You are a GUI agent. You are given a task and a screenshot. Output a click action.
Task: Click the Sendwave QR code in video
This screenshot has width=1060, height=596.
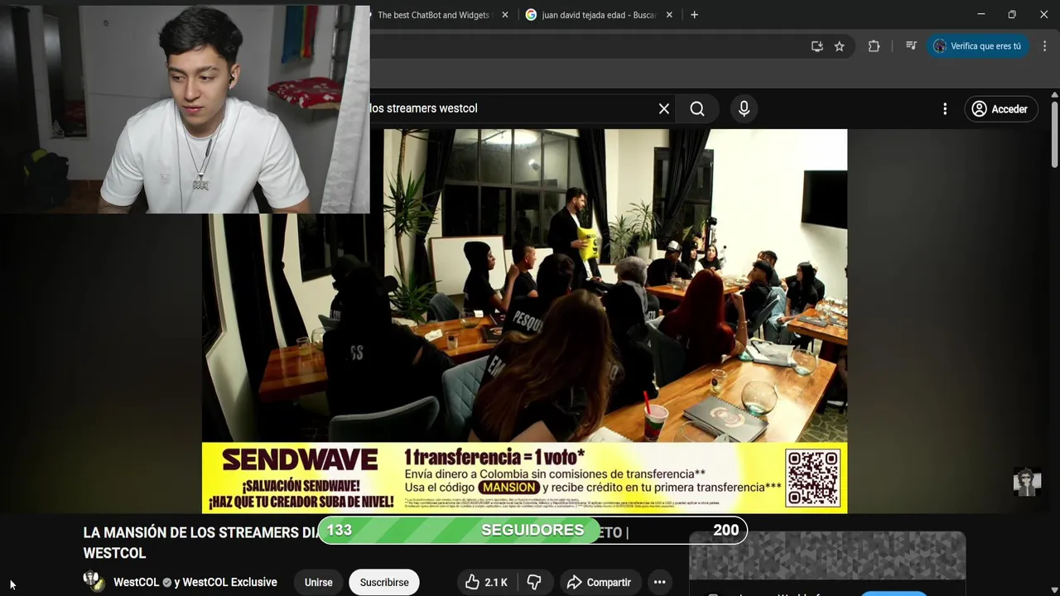click(812, 478)
